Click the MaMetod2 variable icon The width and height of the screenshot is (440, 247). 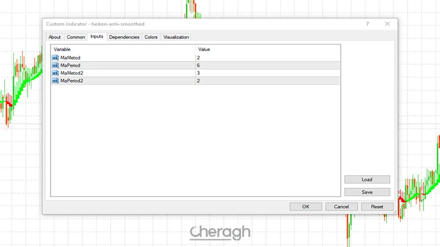pyautogui.click(x=55, y=73)
